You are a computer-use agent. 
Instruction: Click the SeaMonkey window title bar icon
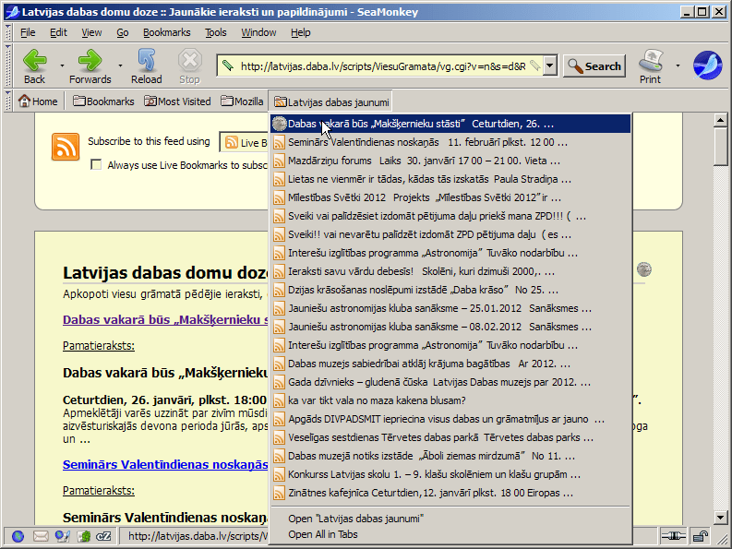[13, 12]
